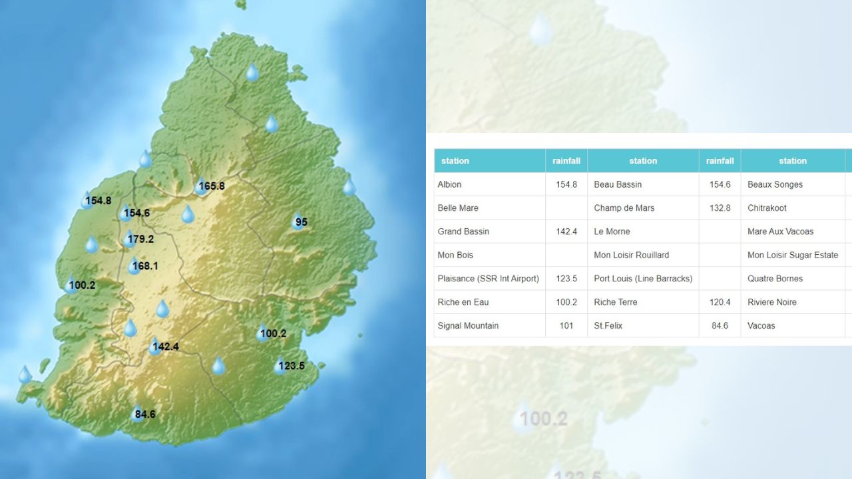Screen dimensions: 852x479
Task: Select the 84.6 raindrop marker
Action: (x=137, y=414)
